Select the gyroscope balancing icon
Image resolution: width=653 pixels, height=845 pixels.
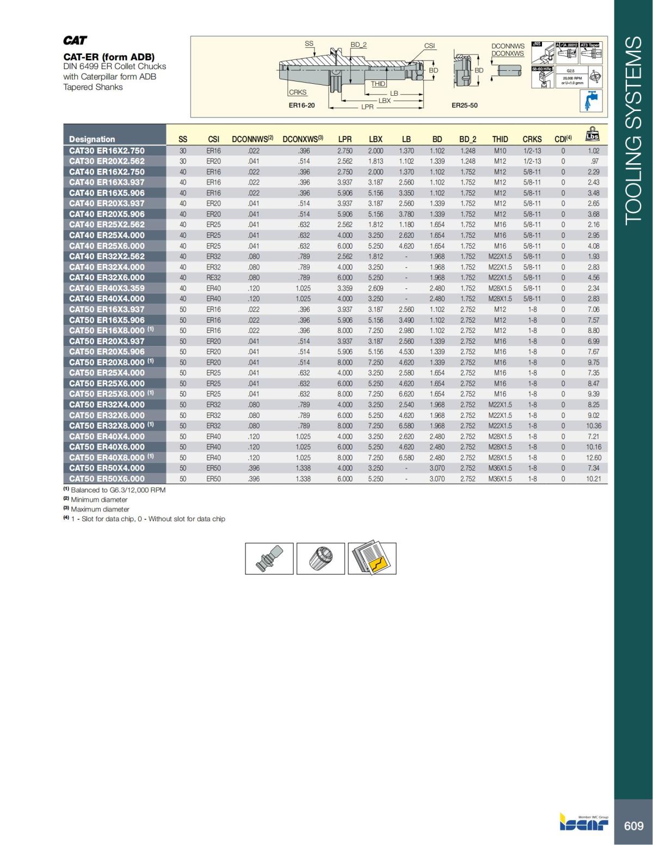click(596, 77)
